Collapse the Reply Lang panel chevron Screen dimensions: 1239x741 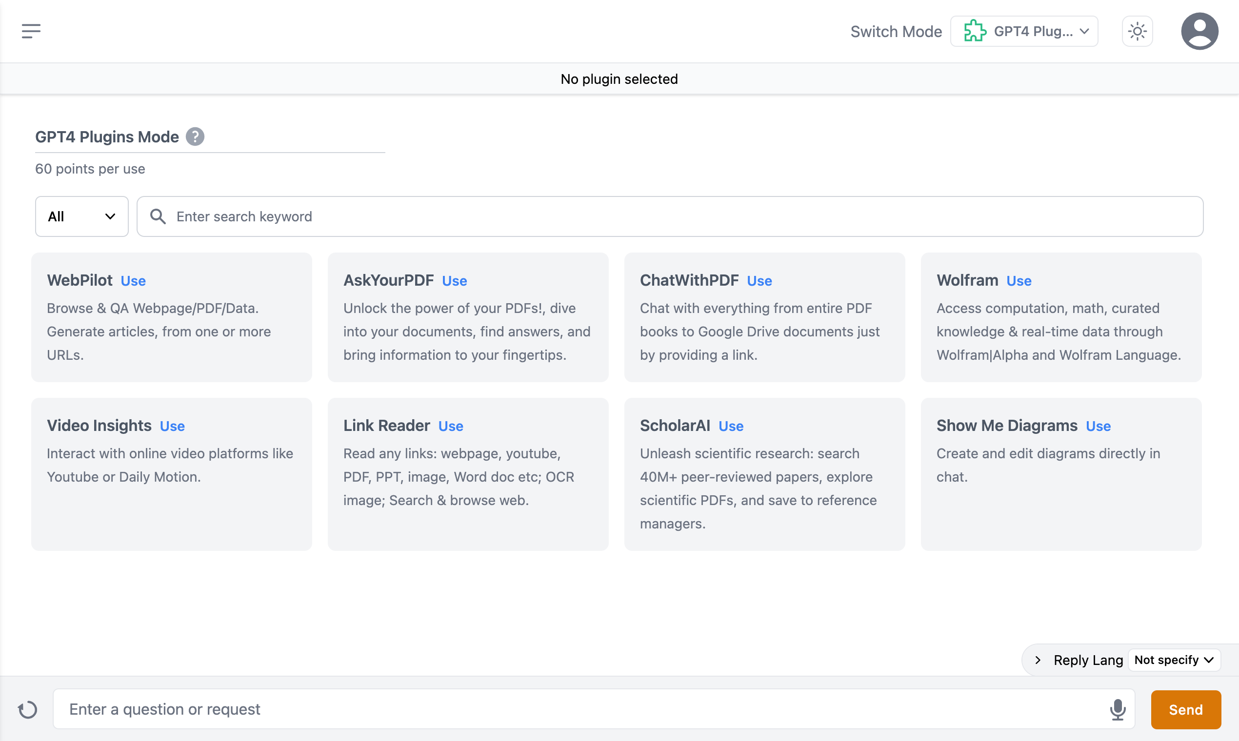click(x=1038, y=660)
